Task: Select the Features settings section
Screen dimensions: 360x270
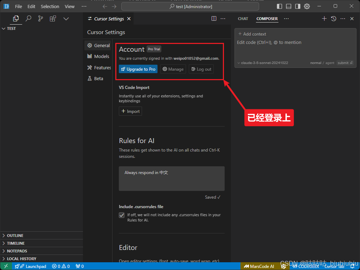Action: pos(98,67)
